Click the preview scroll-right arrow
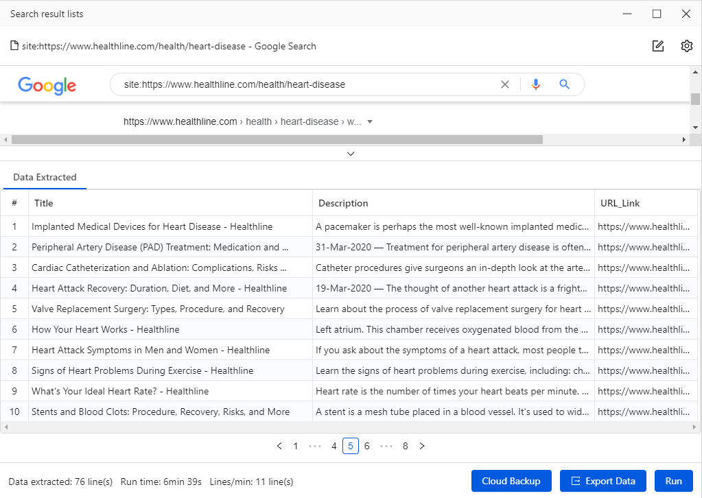The image size is (702, 498). (683, 140)
